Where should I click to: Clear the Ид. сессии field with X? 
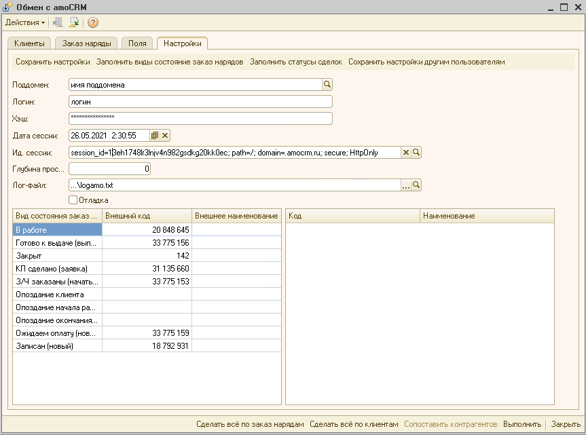pyautogui.click(x=406, y=152)
